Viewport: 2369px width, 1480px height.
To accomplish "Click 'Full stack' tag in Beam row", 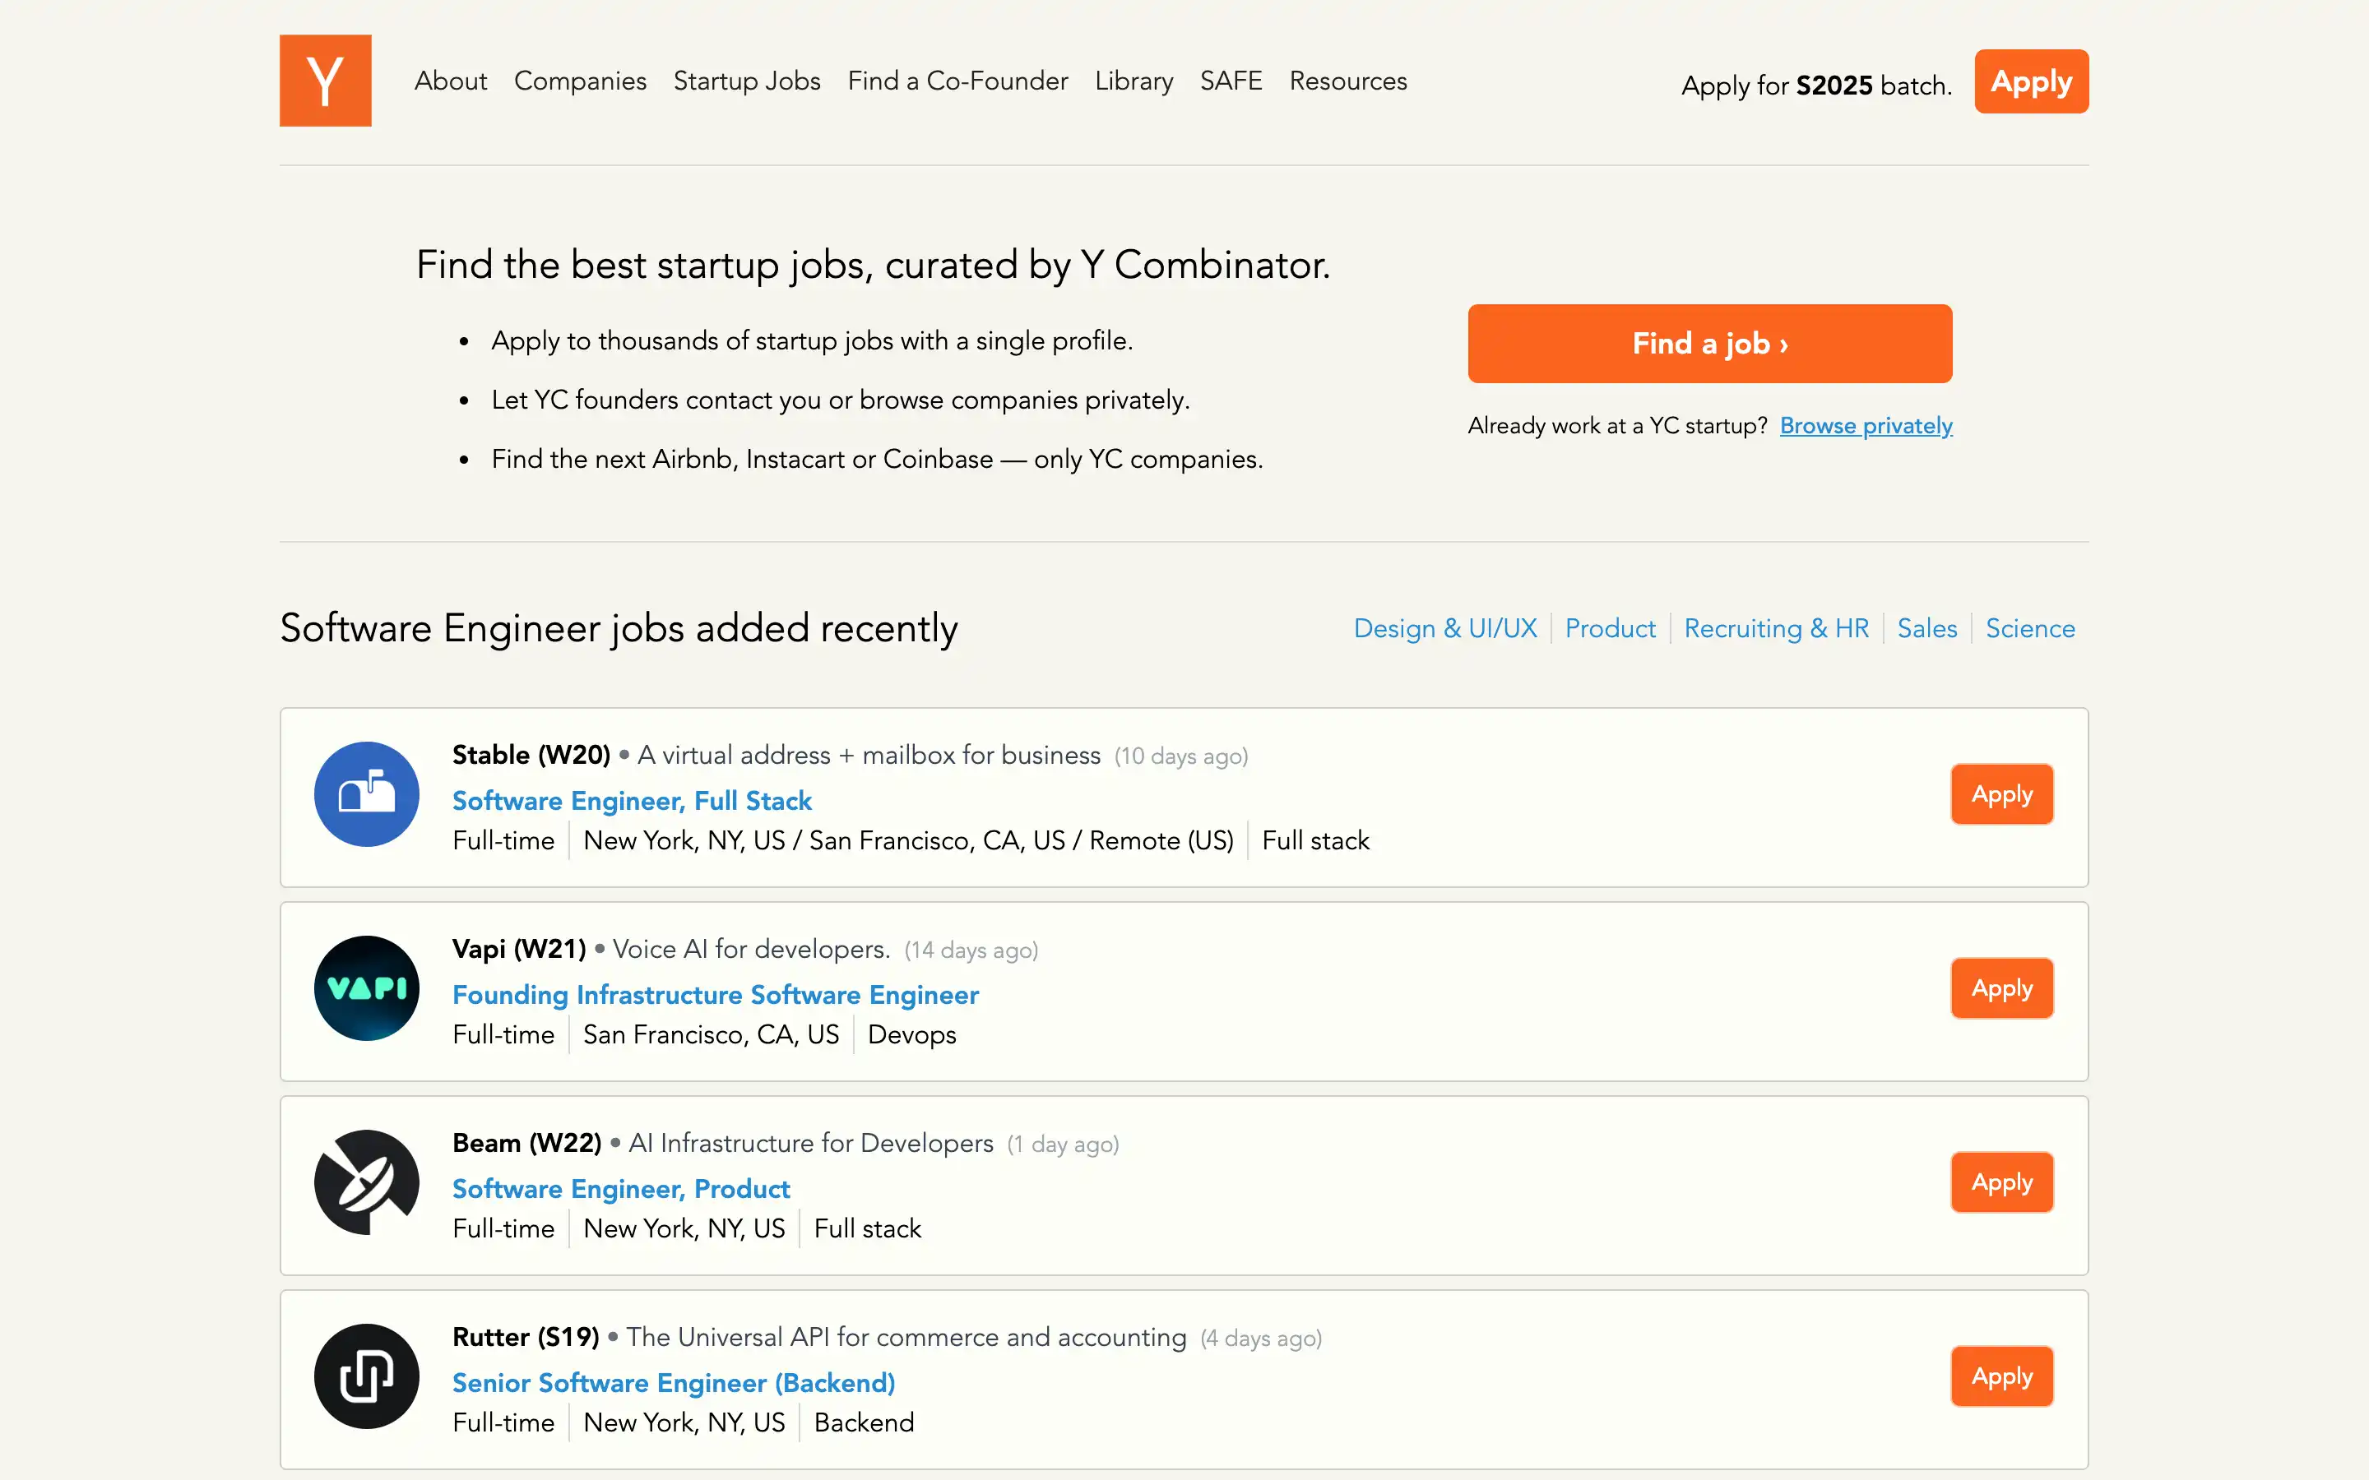I will (x=867, y=1228).
